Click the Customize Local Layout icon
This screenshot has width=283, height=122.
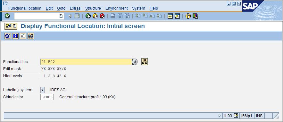pyautogui.click(x=195, y=16)
